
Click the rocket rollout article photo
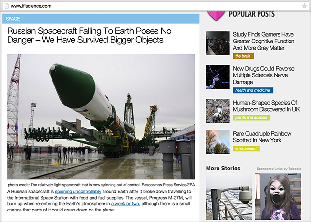[x=101, y=117]
